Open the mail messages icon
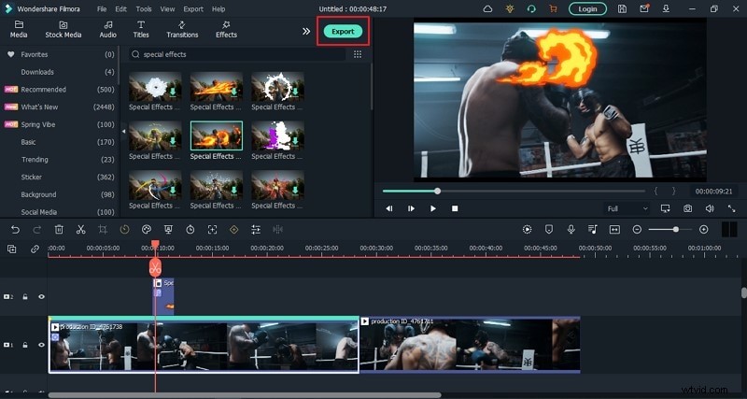The width and height of the screenshot is (747, 399). click(644, 8)
